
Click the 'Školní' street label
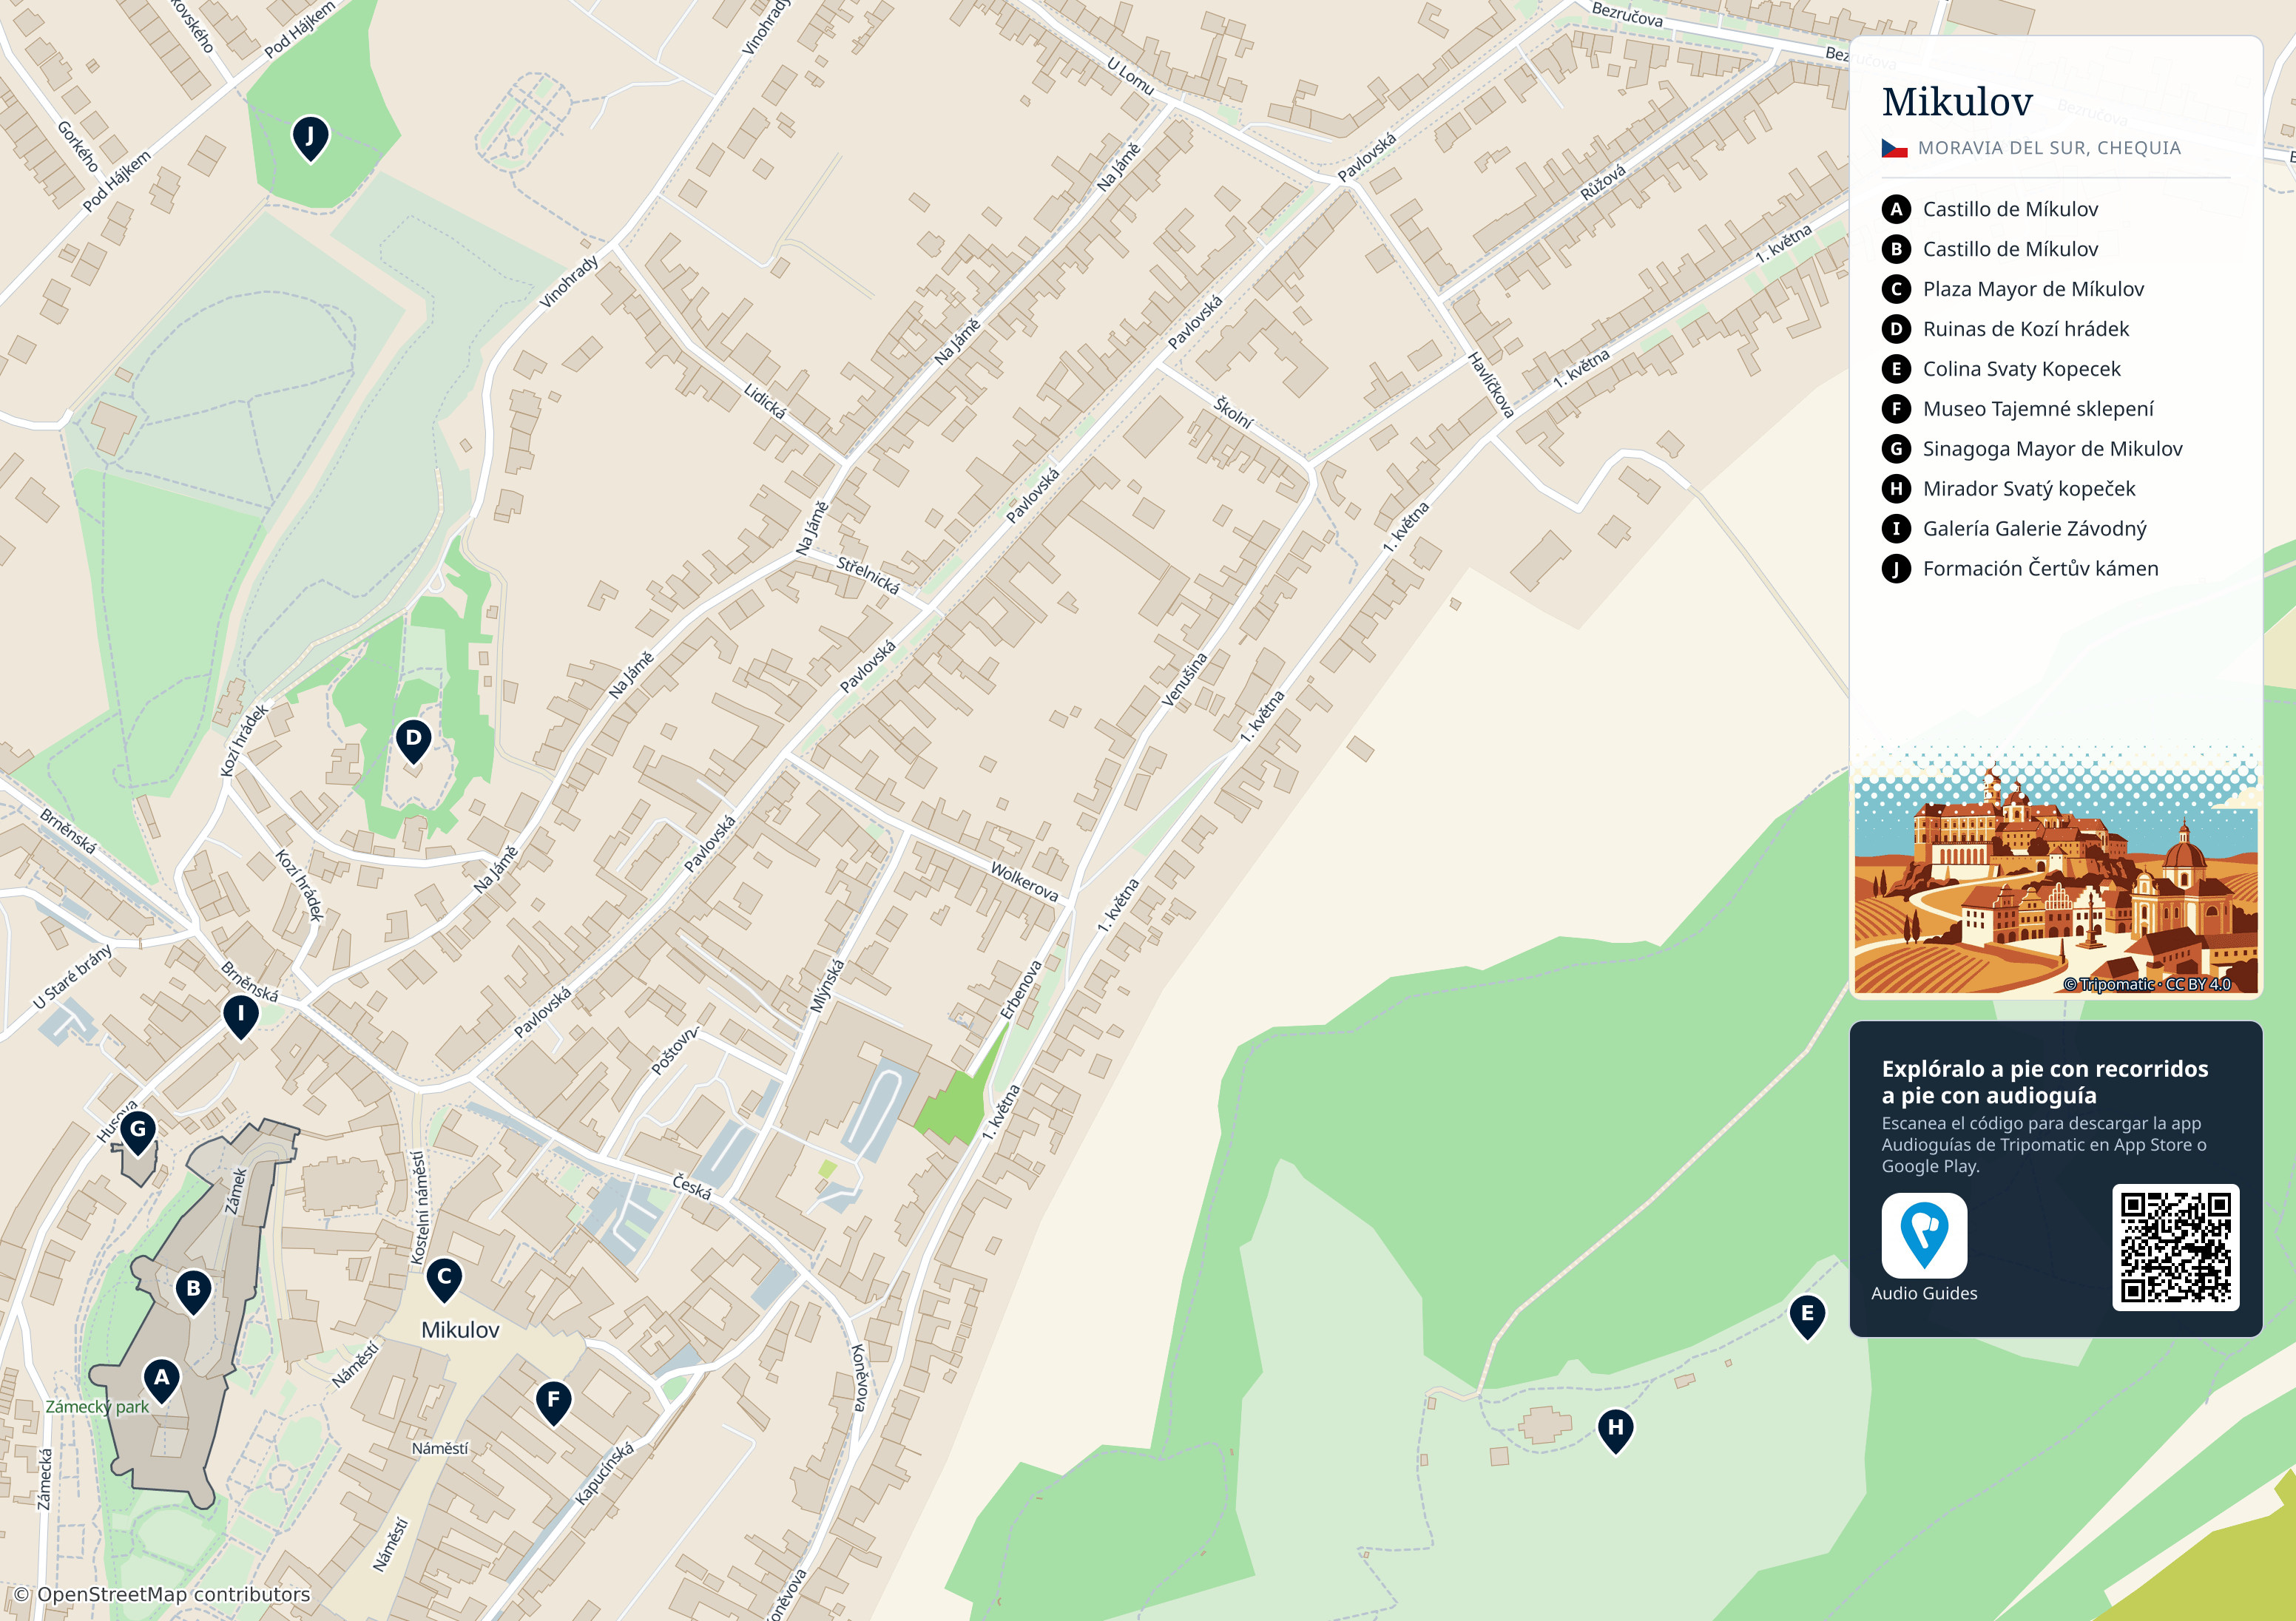point(1233,412)
